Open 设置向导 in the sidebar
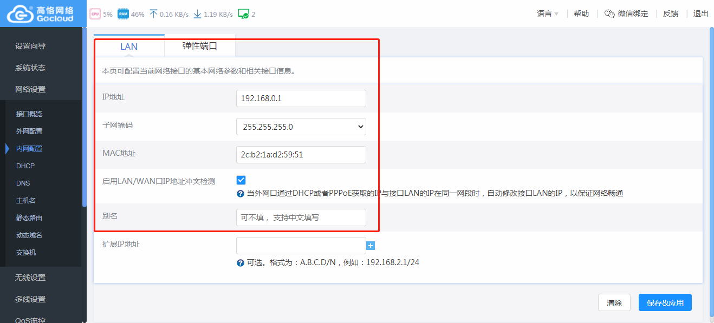This screenshot has height=323, width=714. coord(30,46)
